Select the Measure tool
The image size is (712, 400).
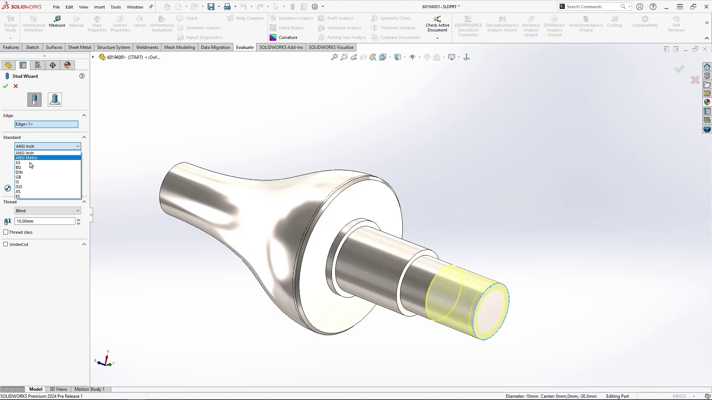coord(57,23)
